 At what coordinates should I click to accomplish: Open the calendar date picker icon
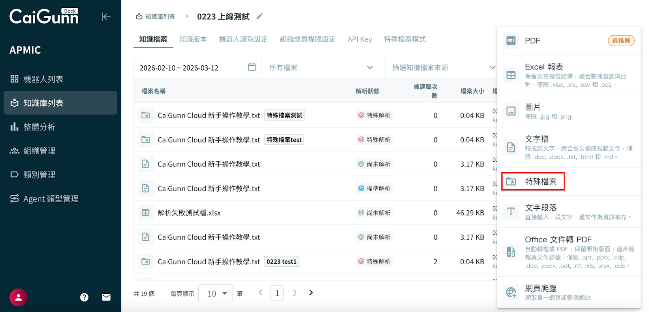(x=252, y=67)
